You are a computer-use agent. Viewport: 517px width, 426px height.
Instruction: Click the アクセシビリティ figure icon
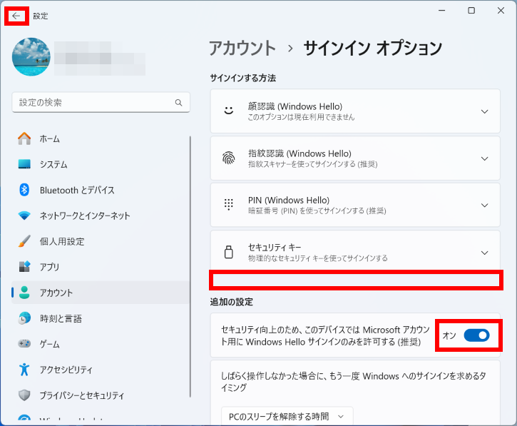click(24, 369)
